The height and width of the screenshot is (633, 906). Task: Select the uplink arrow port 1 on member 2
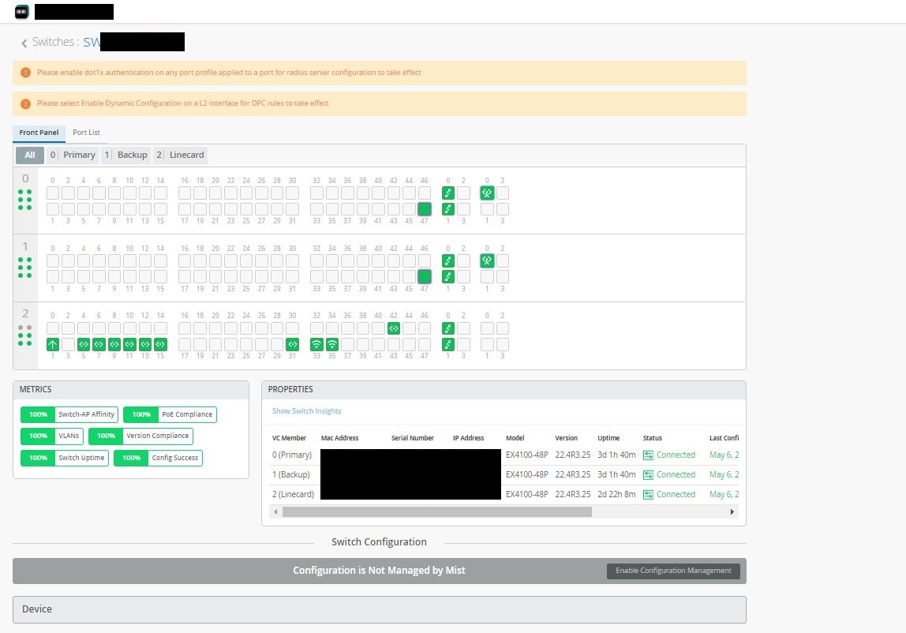53,344
